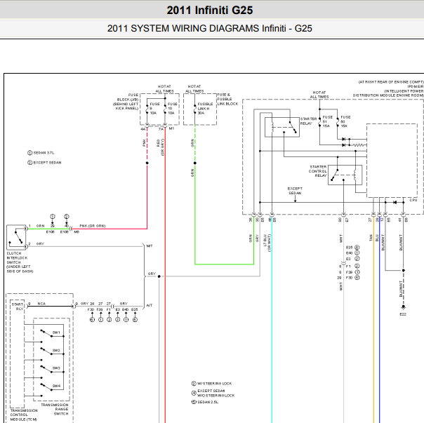Click the "2011 SYSTEM WIRING DIAGRAMS Infiniti - G25" subtitle

tap(210, 28)
